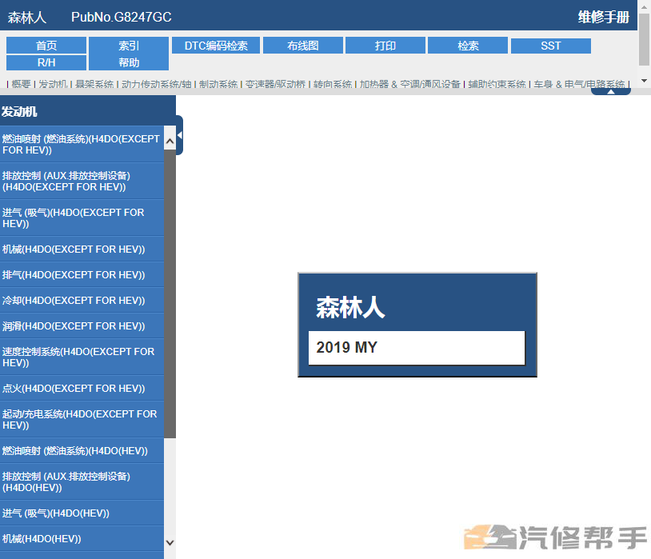
Task: Select 悬架系统 category tab
Action: click(94, 84)
